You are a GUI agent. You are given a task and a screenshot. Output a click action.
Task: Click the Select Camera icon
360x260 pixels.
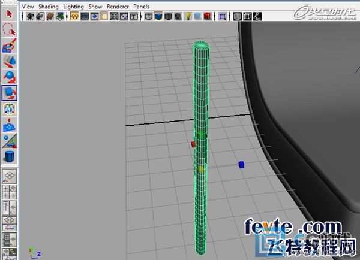tap(30, 17)
